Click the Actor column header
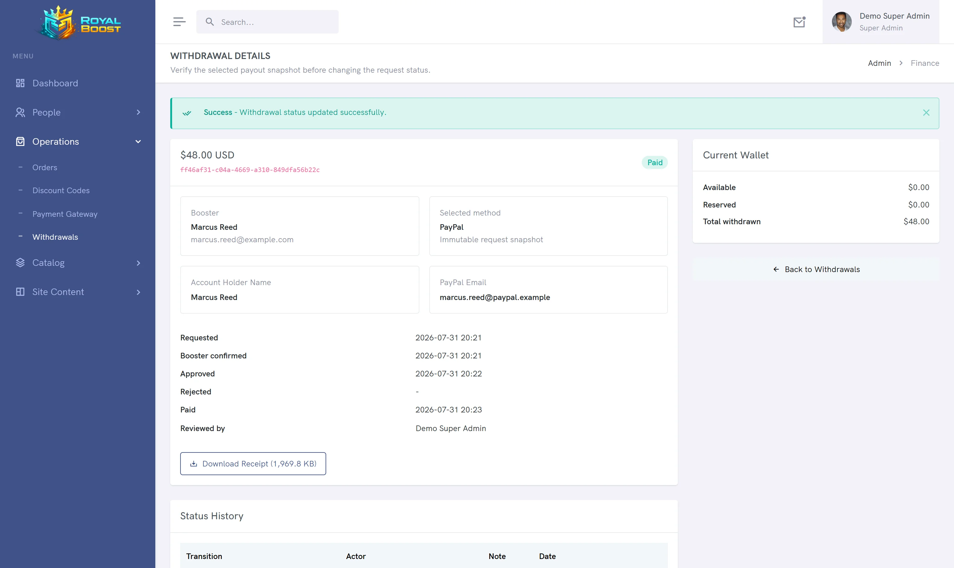Screen dimensions: 954x568 356,556
